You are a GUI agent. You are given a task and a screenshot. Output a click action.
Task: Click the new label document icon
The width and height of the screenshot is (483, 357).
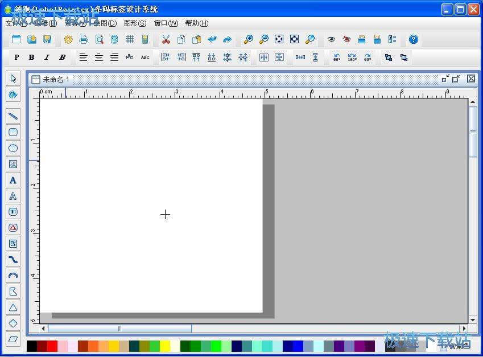(16, 39)
